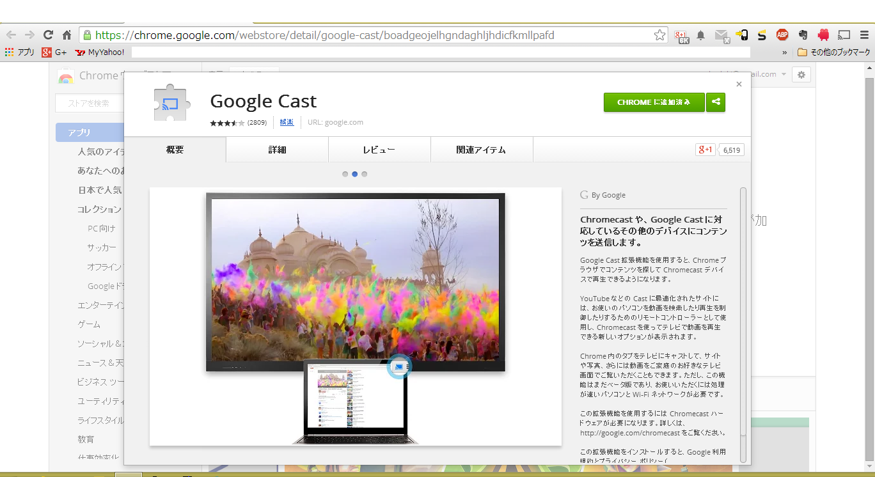This screenshot has width=875, height=477.
Task: Open the bell notifications extension
Action: 700,36
